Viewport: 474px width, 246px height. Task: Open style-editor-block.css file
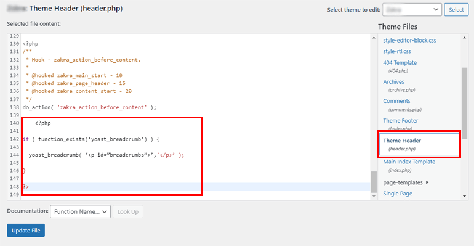409,40
